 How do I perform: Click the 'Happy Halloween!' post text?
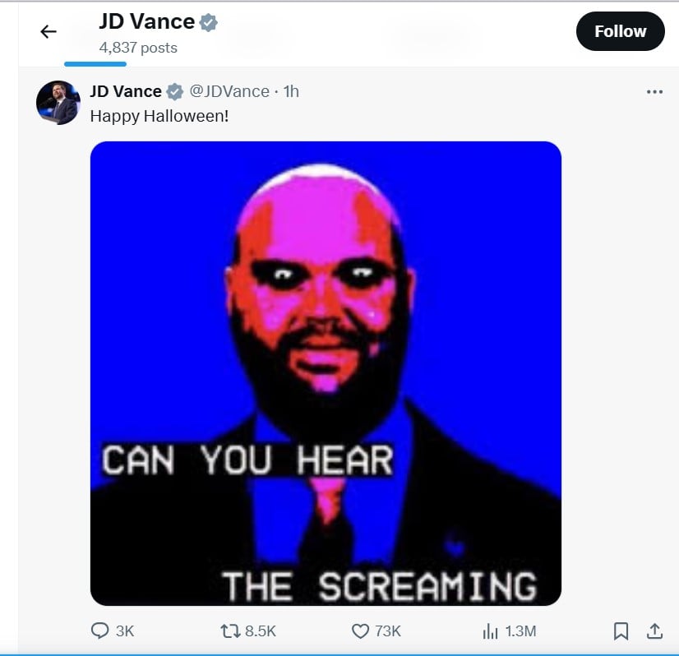tap(159, 116)
